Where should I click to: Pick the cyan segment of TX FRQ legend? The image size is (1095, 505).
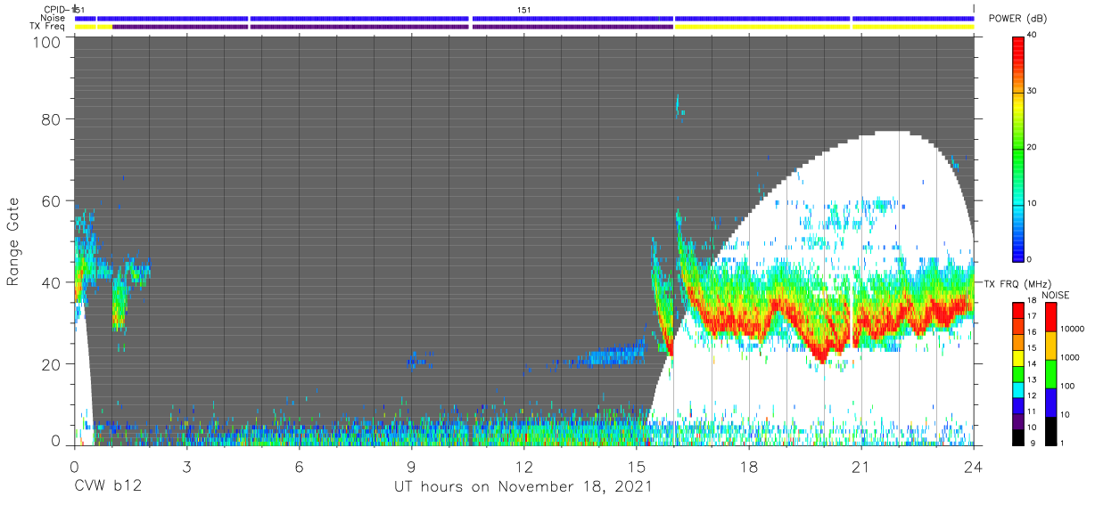point(1017,389)
